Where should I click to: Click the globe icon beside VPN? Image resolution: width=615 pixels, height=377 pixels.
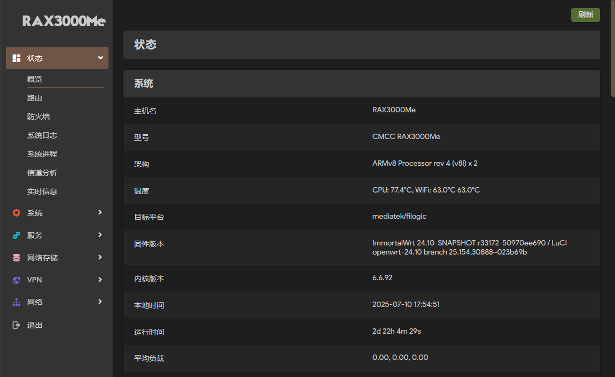coord(16,280)
